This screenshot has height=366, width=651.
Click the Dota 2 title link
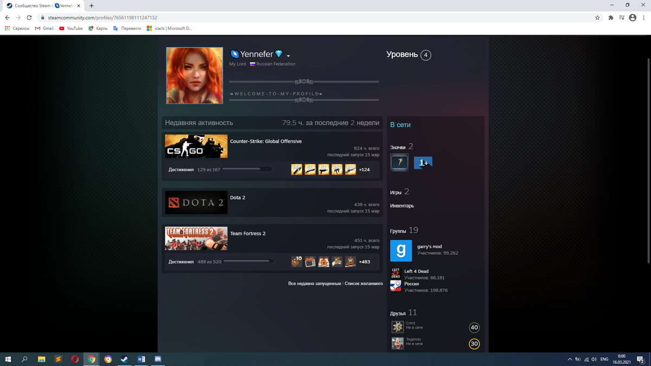click(x=238, y=197)
